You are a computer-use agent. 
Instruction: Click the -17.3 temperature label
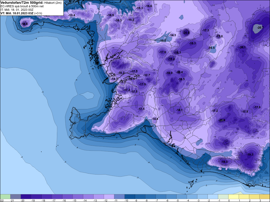click(205, 30)
